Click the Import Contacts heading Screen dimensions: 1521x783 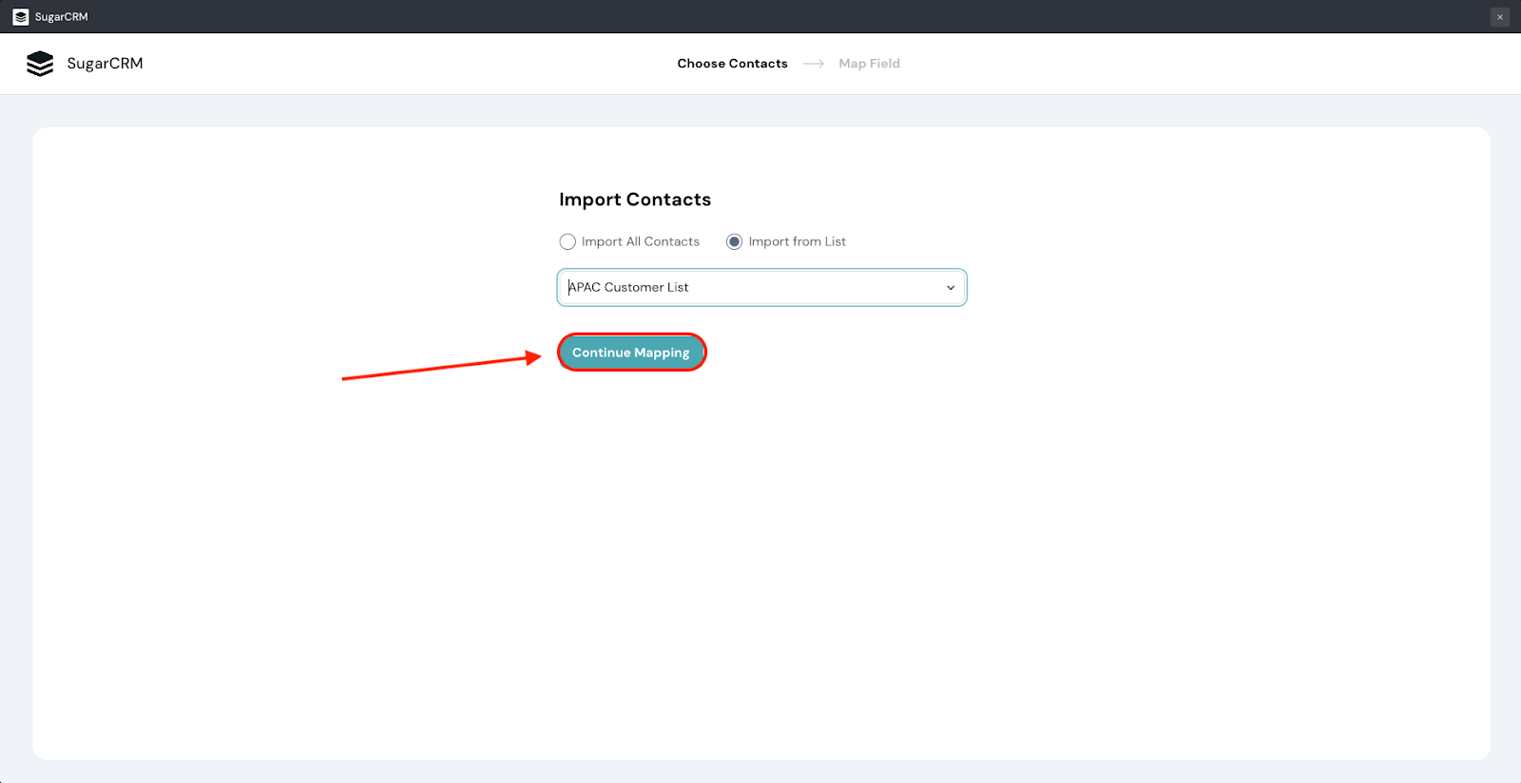[x=634, y=200]
